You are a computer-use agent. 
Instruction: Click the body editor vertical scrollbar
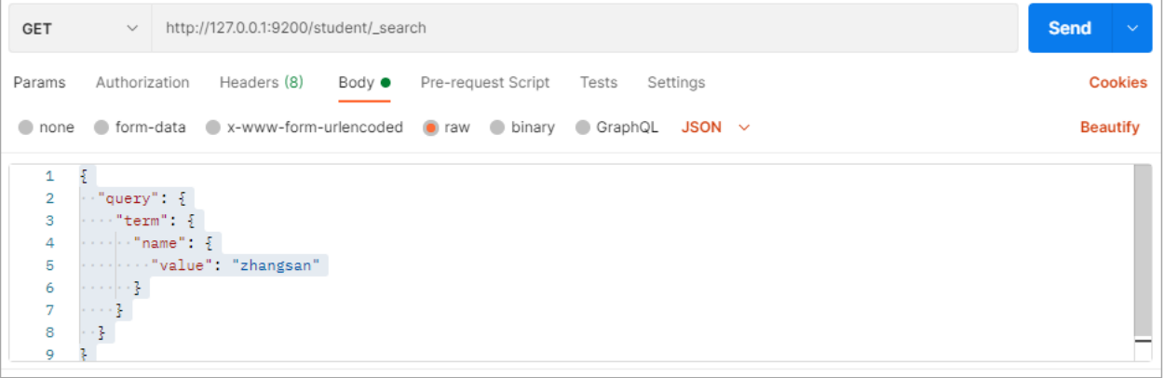(x=1143, y=251)
